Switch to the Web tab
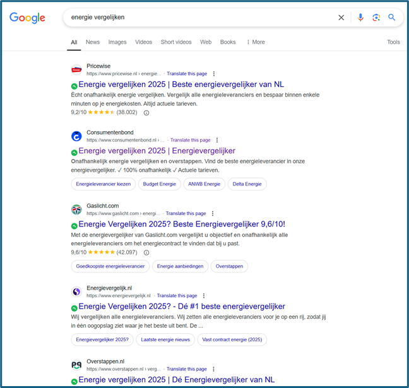Screen dimensions: 409x388 point(206,42)
